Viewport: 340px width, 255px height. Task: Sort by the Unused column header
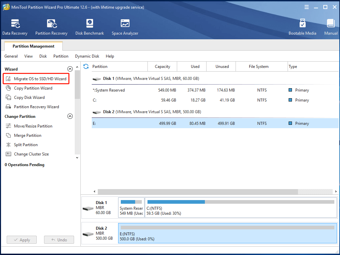pyautogui.click(x=221, y=66)
